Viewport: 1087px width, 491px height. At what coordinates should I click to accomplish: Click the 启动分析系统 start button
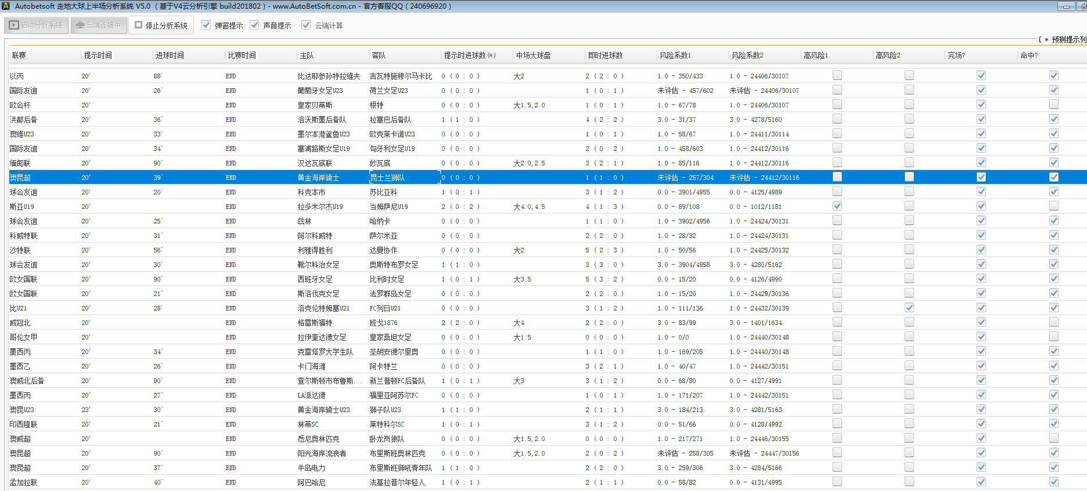coord(37,26)
